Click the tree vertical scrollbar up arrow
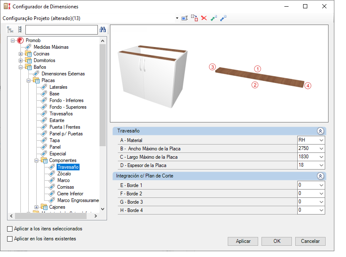 102,41
